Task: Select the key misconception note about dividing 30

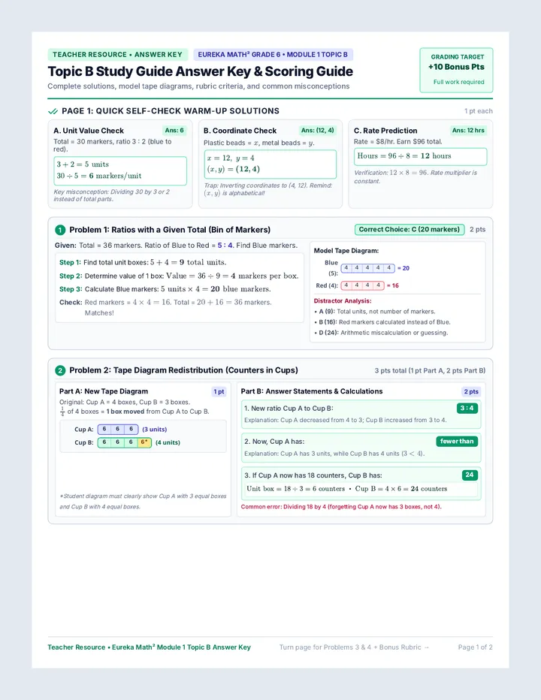Action: pyautogui.click(x=112, y=195)
